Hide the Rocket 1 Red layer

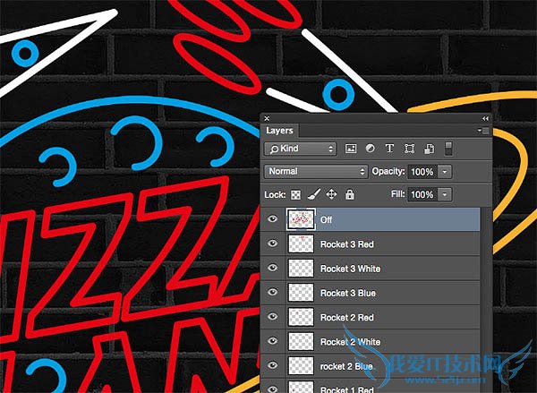click(273, 389)
